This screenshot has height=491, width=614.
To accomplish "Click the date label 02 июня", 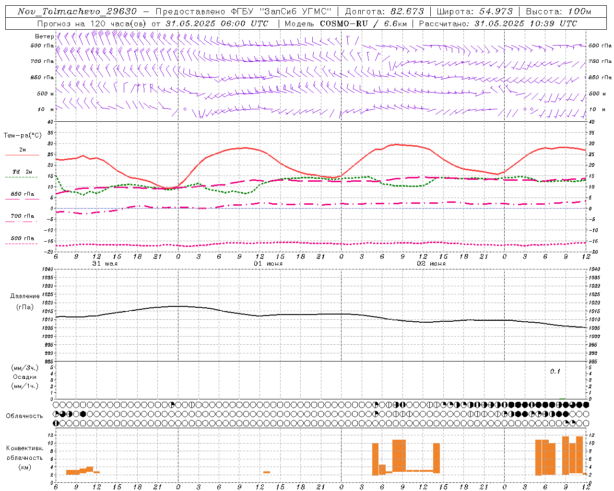I will [x=431, y=264].
